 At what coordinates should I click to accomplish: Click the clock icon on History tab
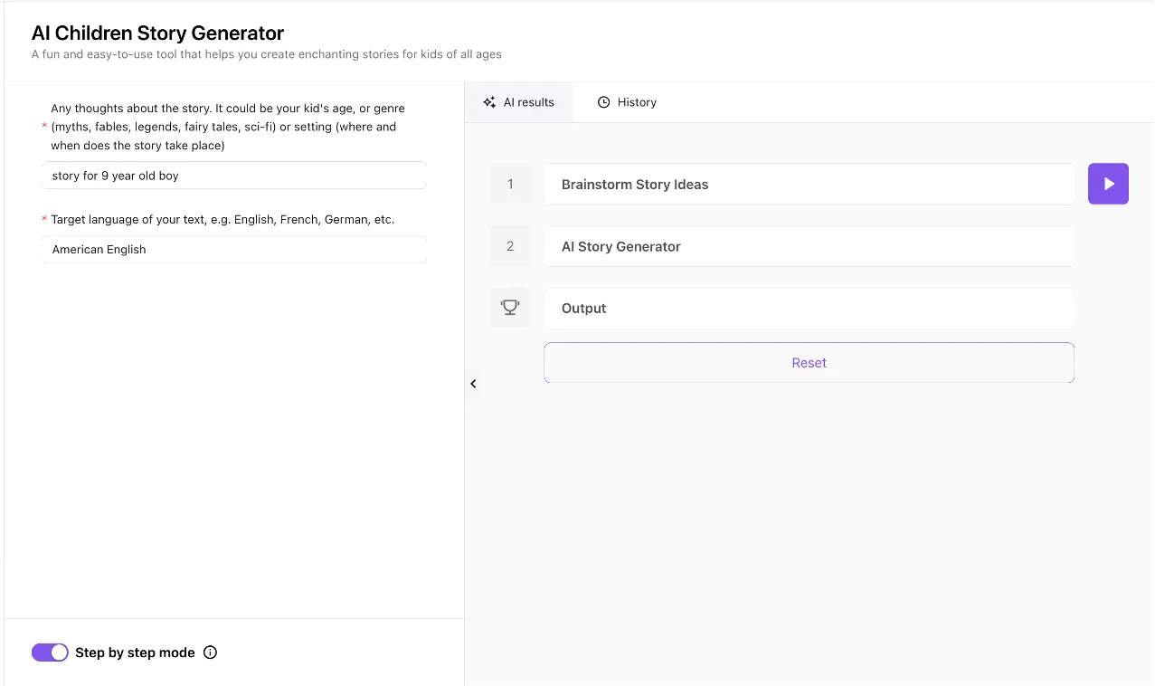tap(604, 102)
